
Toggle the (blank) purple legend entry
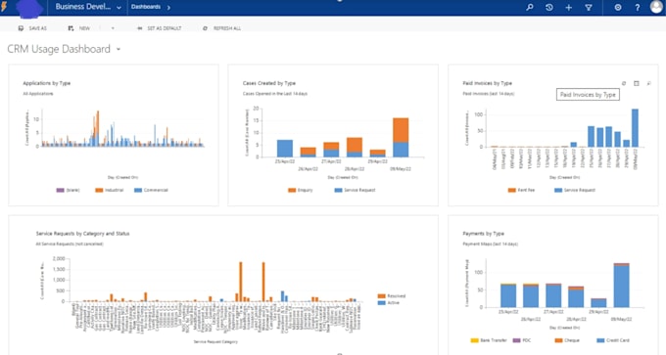tap(68, 190)
